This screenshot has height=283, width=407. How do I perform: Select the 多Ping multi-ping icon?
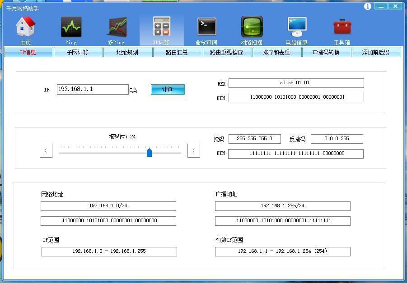coord(116,28)
